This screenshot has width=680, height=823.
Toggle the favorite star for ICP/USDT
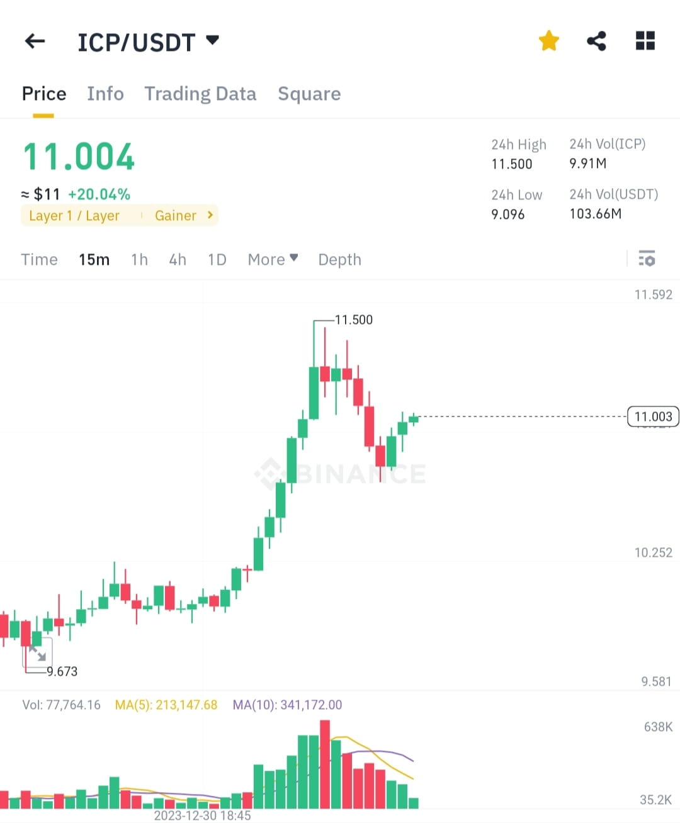tap(548, 40)
